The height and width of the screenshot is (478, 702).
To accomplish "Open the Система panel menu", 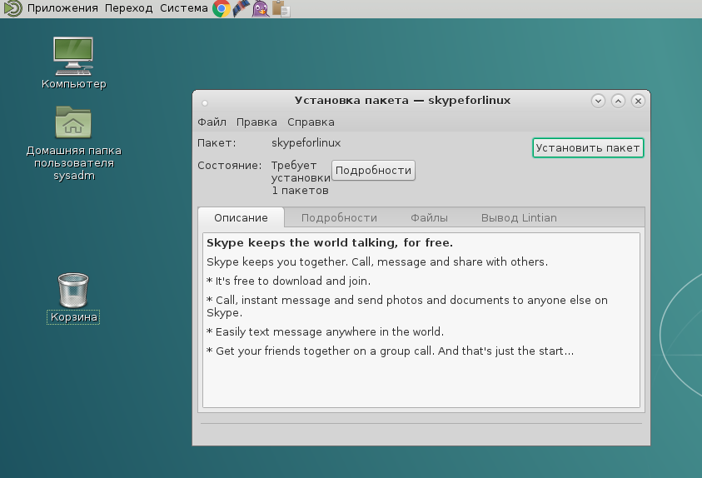I will click(183, 8).
